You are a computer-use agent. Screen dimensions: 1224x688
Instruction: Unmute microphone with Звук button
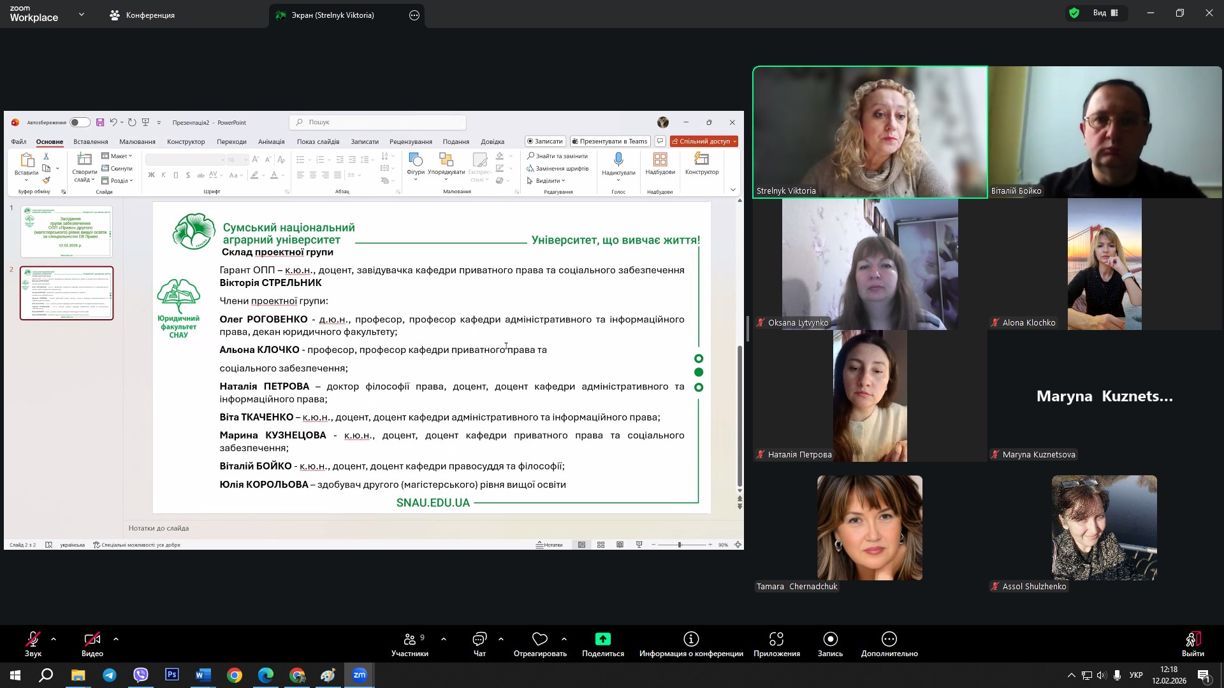tap(33, 639)
